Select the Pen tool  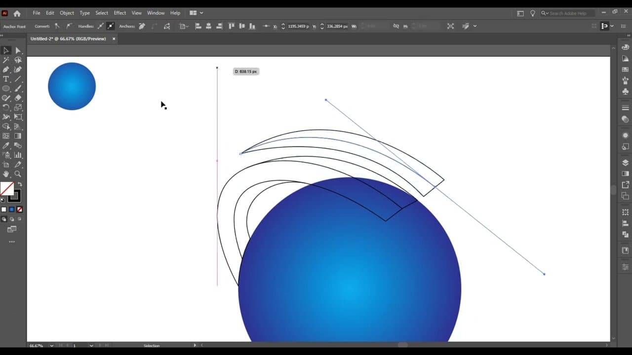[x=6, y=70]
